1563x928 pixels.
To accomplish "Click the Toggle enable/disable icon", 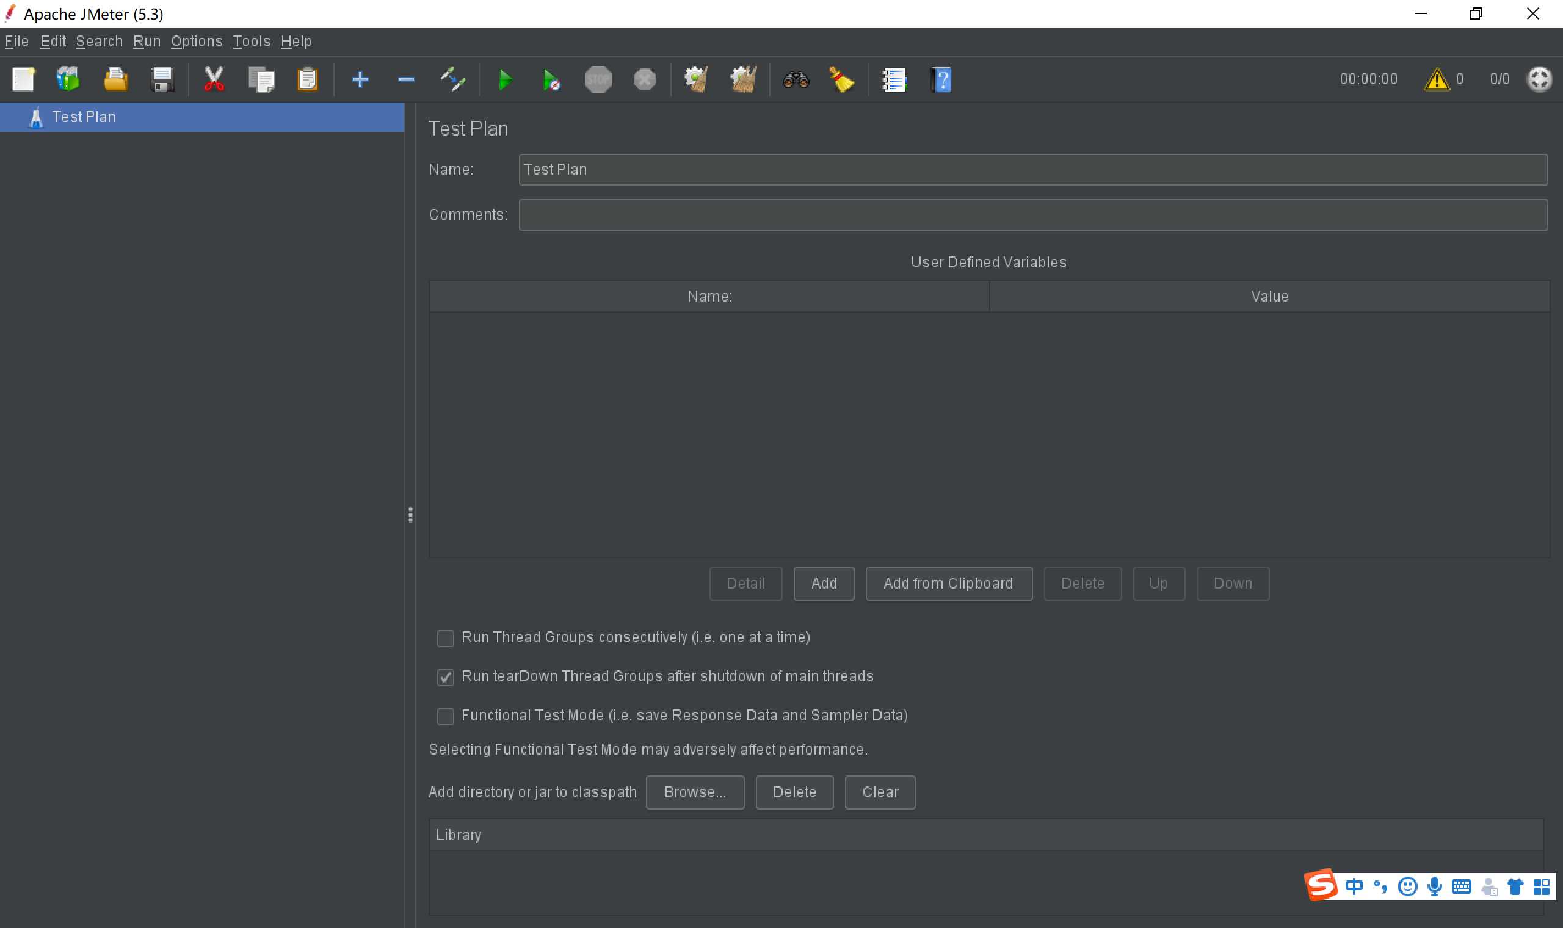I will point(452,79).
